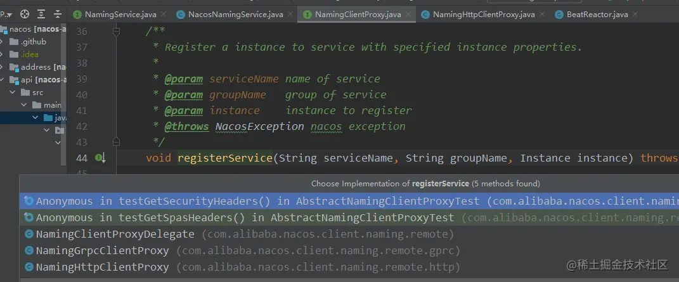Click the registerService method name in code
Image resolution: width=679 pixels, height=282 pixels.
coord(224,158)
